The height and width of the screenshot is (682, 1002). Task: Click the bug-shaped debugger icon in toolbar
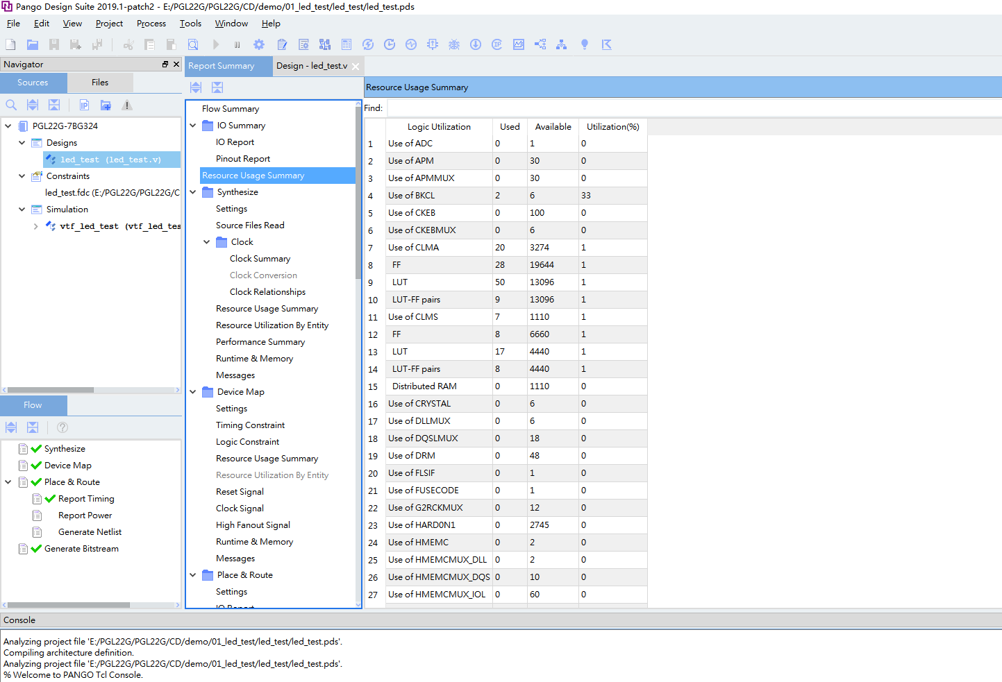pyautogui.click(x=454, y=44)
